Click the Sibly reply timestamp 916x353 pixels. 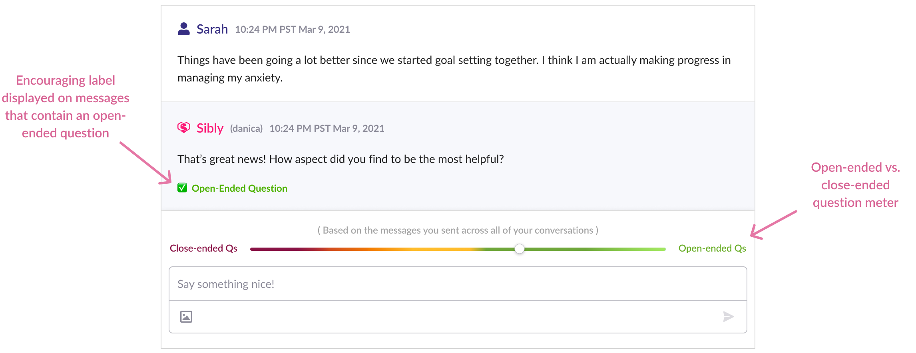[327, 129]
